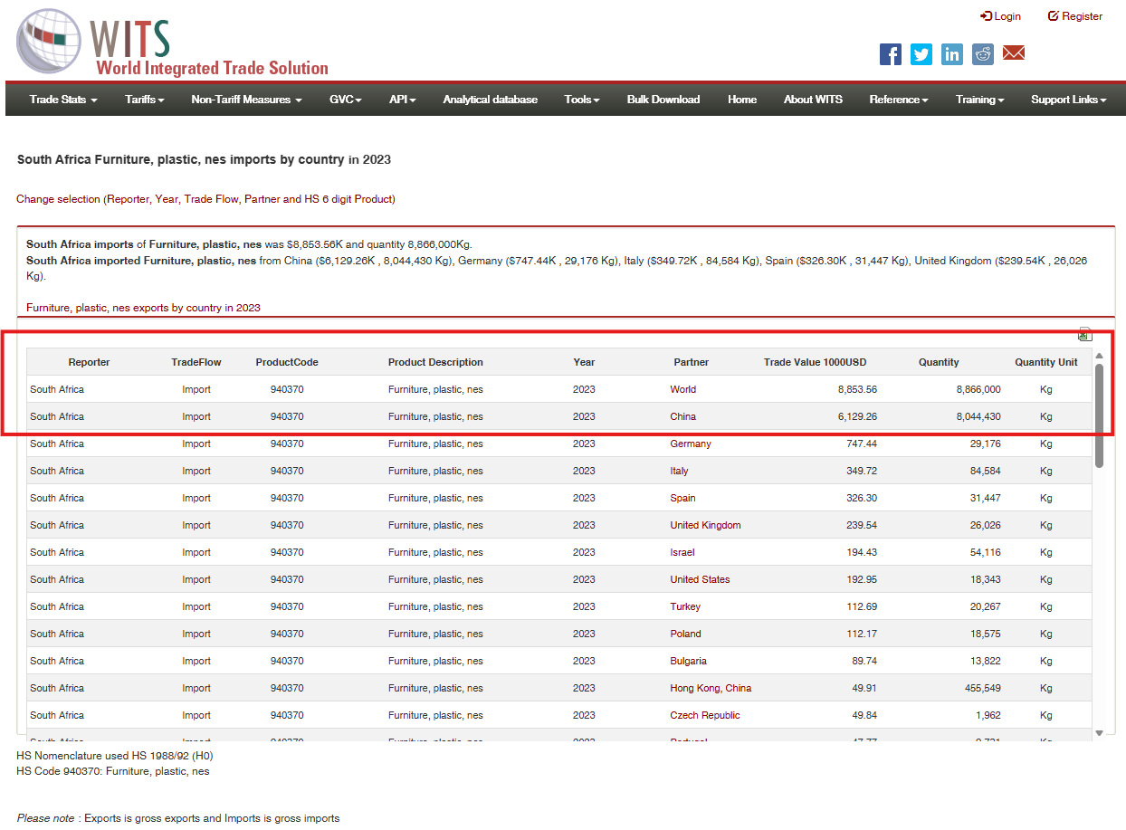Screen dimensions: 1126x830
Task: Open the Login link
Action: [1001, 16]
